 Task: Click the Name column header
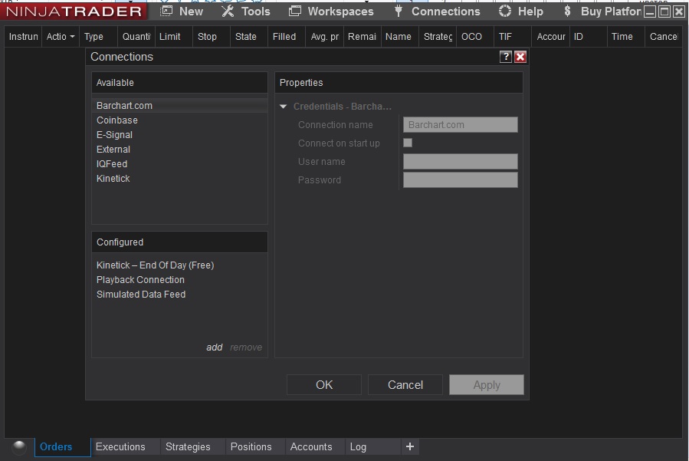pyautogui.click(x=399, y=37)
